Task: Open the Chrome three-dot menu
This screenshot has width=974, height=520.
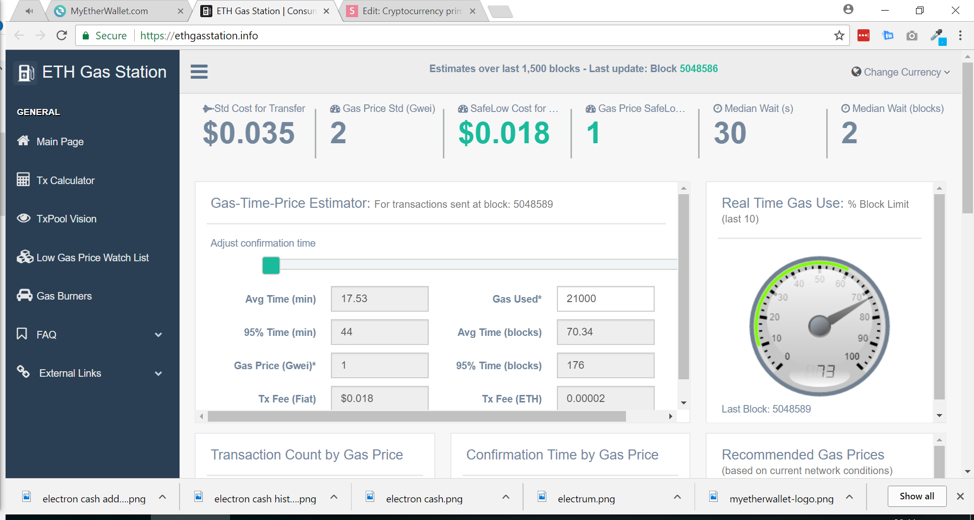Action: coord(960,35)
